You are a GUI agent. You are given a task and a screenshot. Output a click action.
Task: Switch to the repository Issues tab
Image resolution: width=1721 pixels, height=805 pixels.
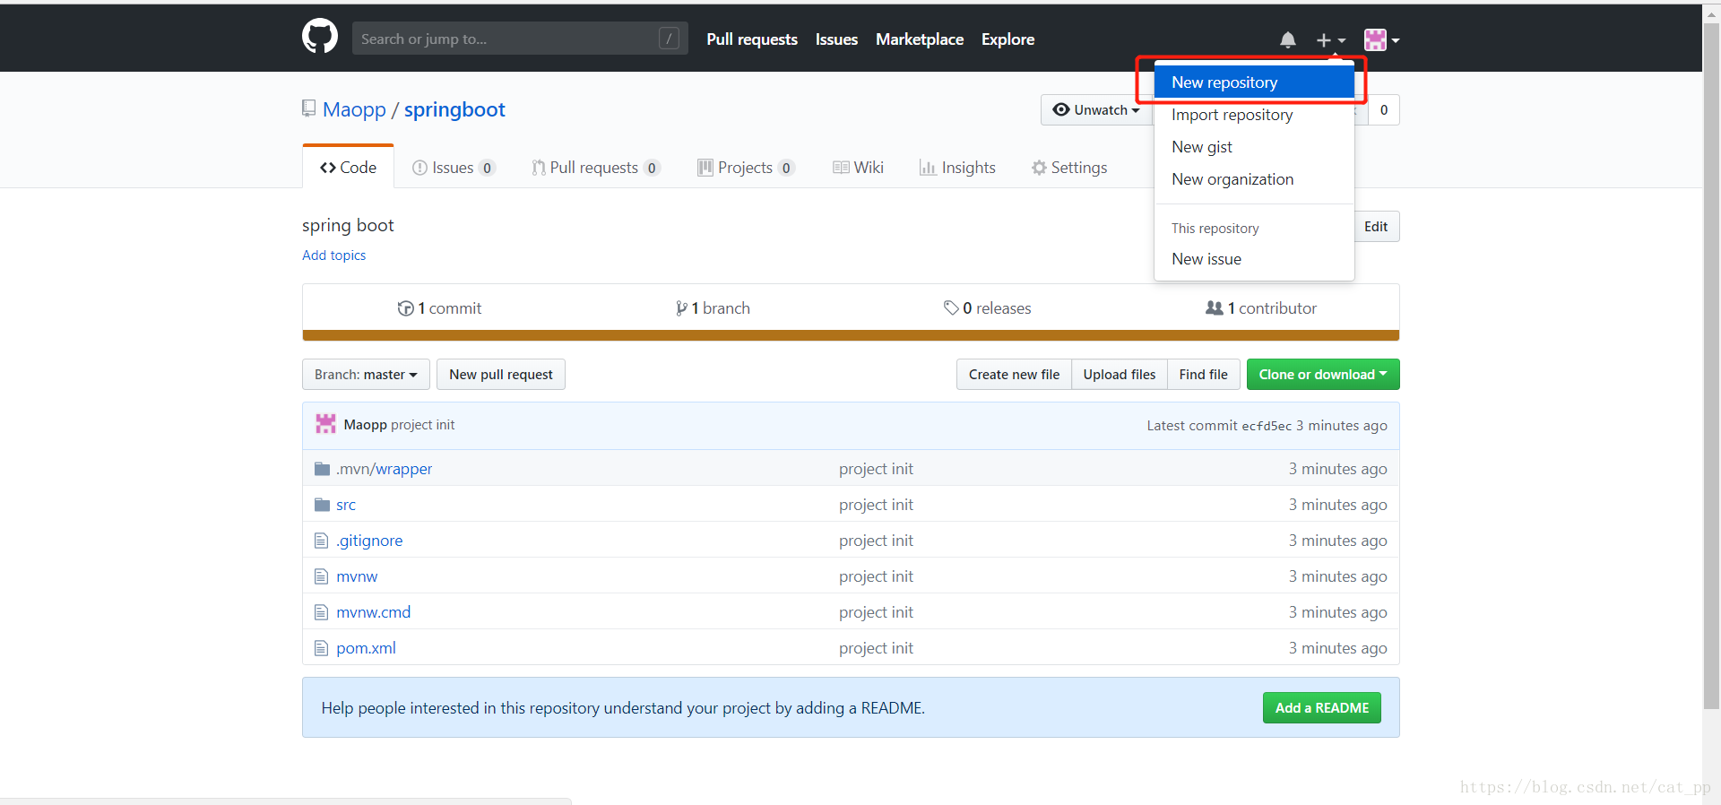[x=454, y=168]
